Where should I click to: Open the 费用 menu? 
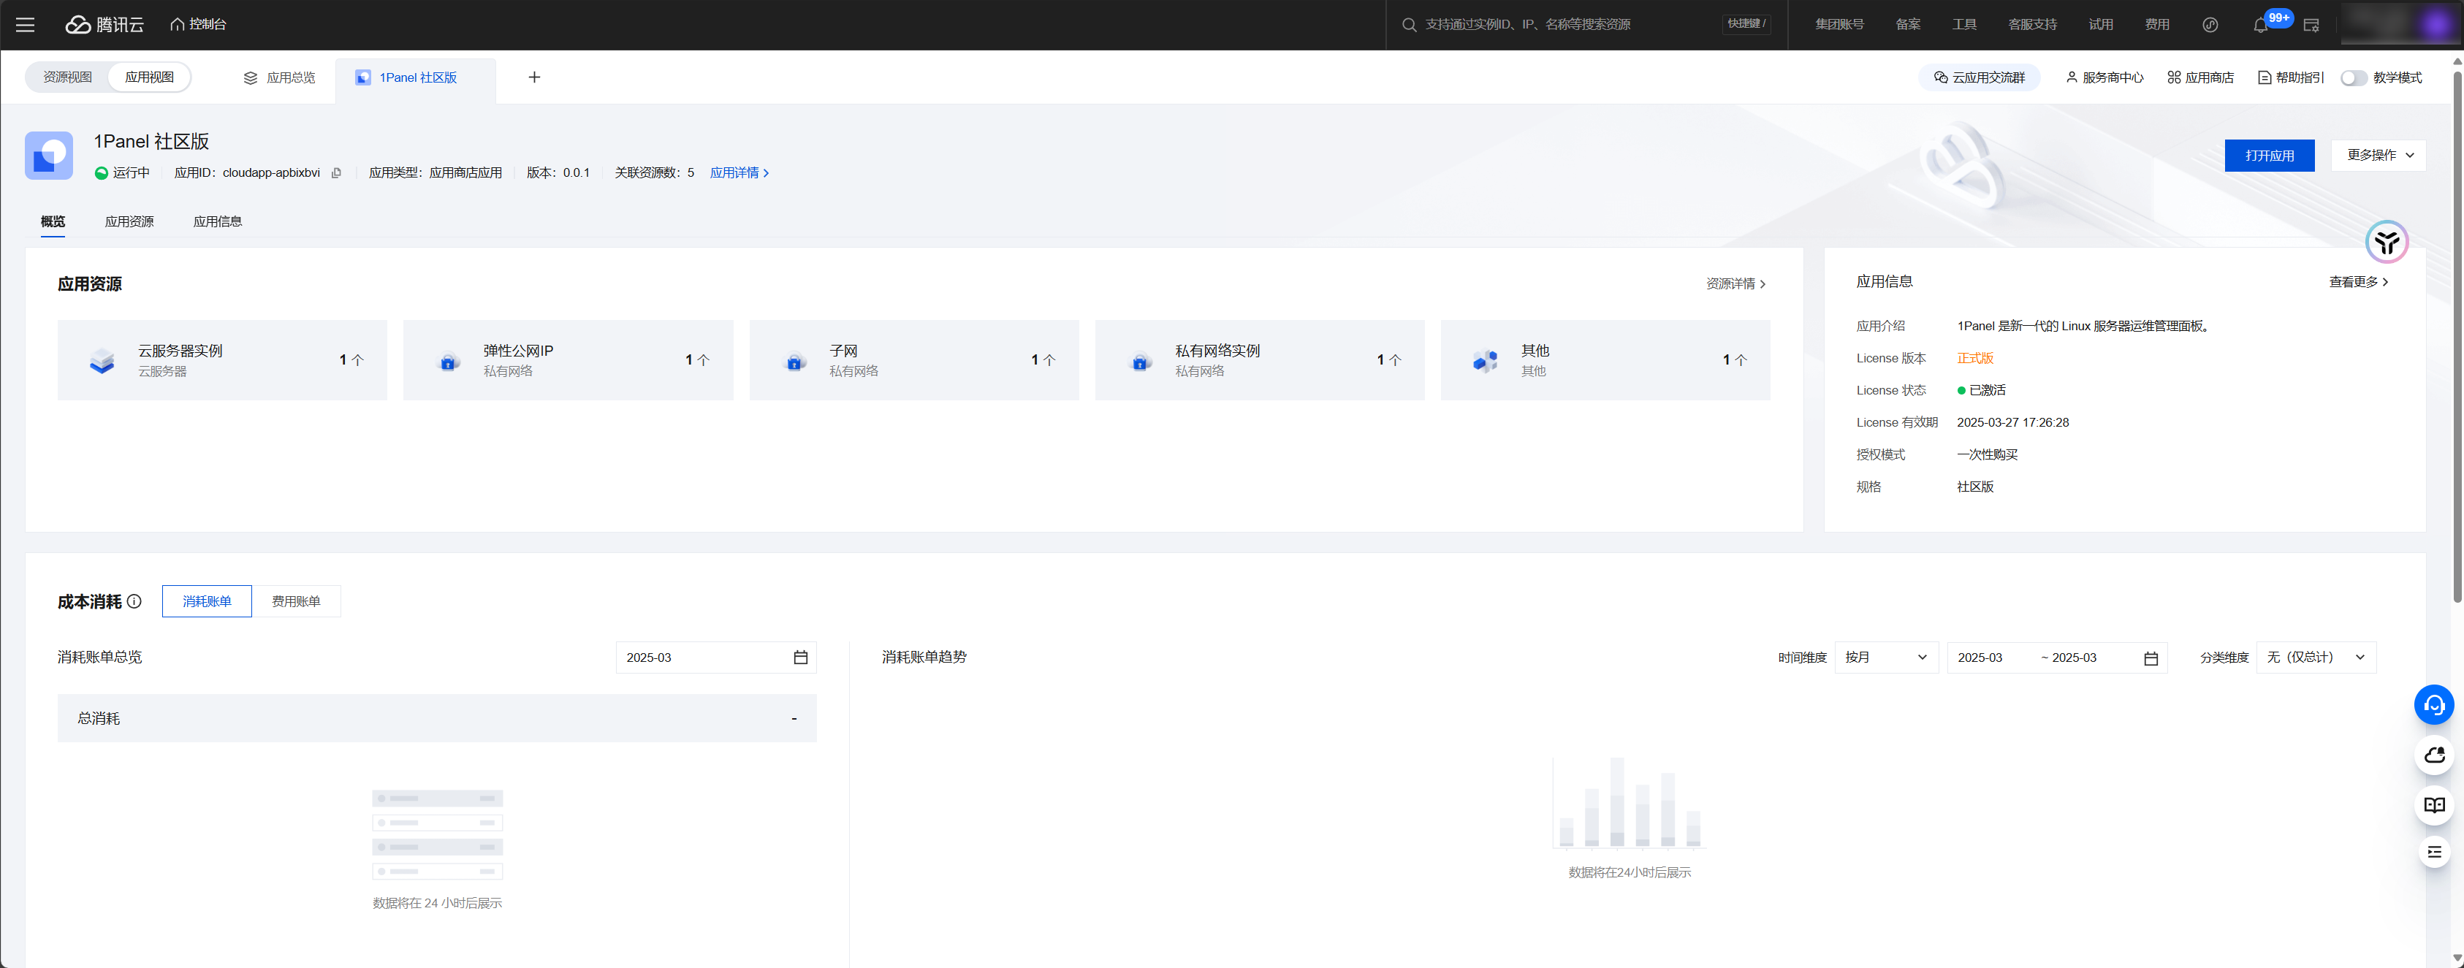point(2156,25)
